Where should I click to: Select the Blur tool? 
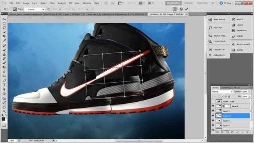tap(4, 71)
